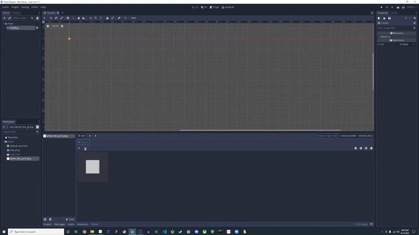Click the instance scene link icon
This screenshot has height=235, width=419.
[10, 18]
